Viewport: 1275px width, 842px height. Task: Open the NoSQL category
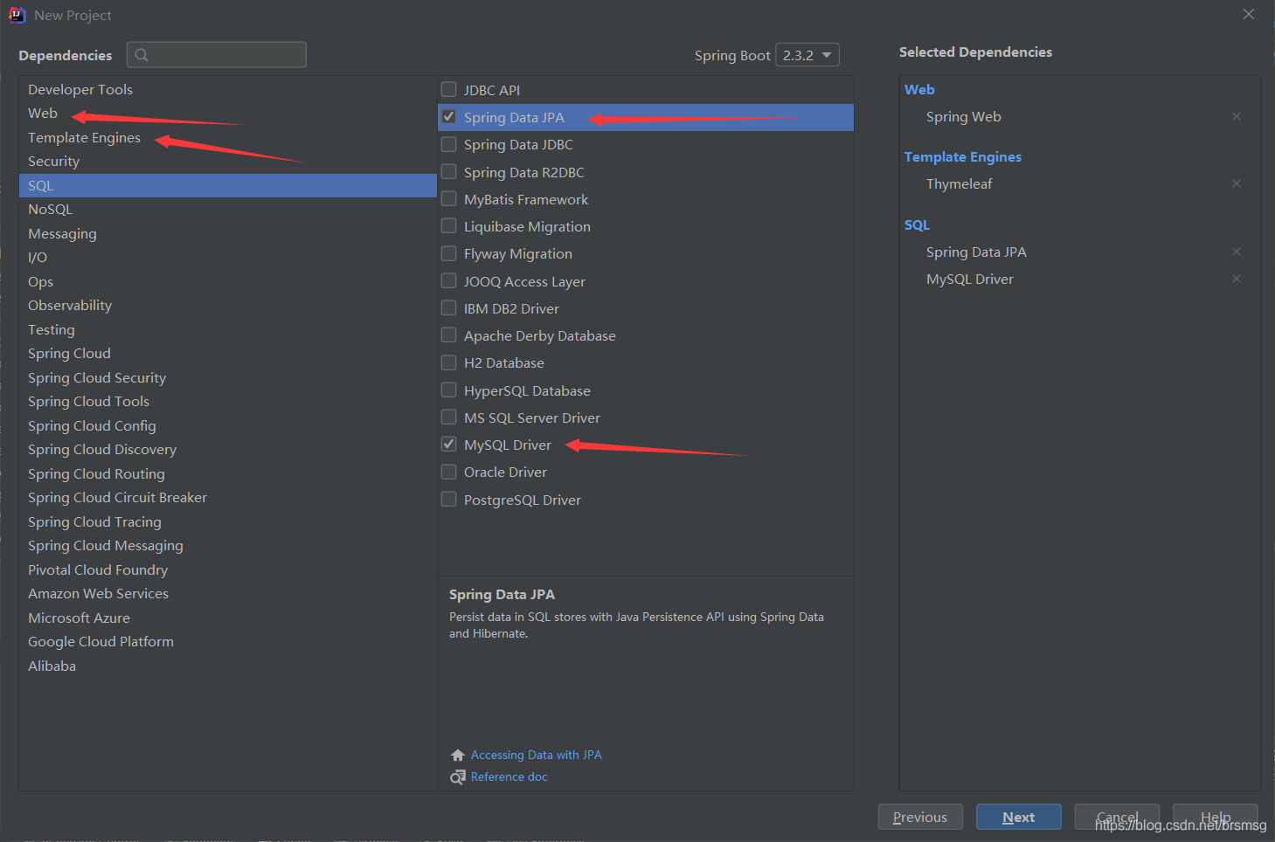tap(228, 210)
